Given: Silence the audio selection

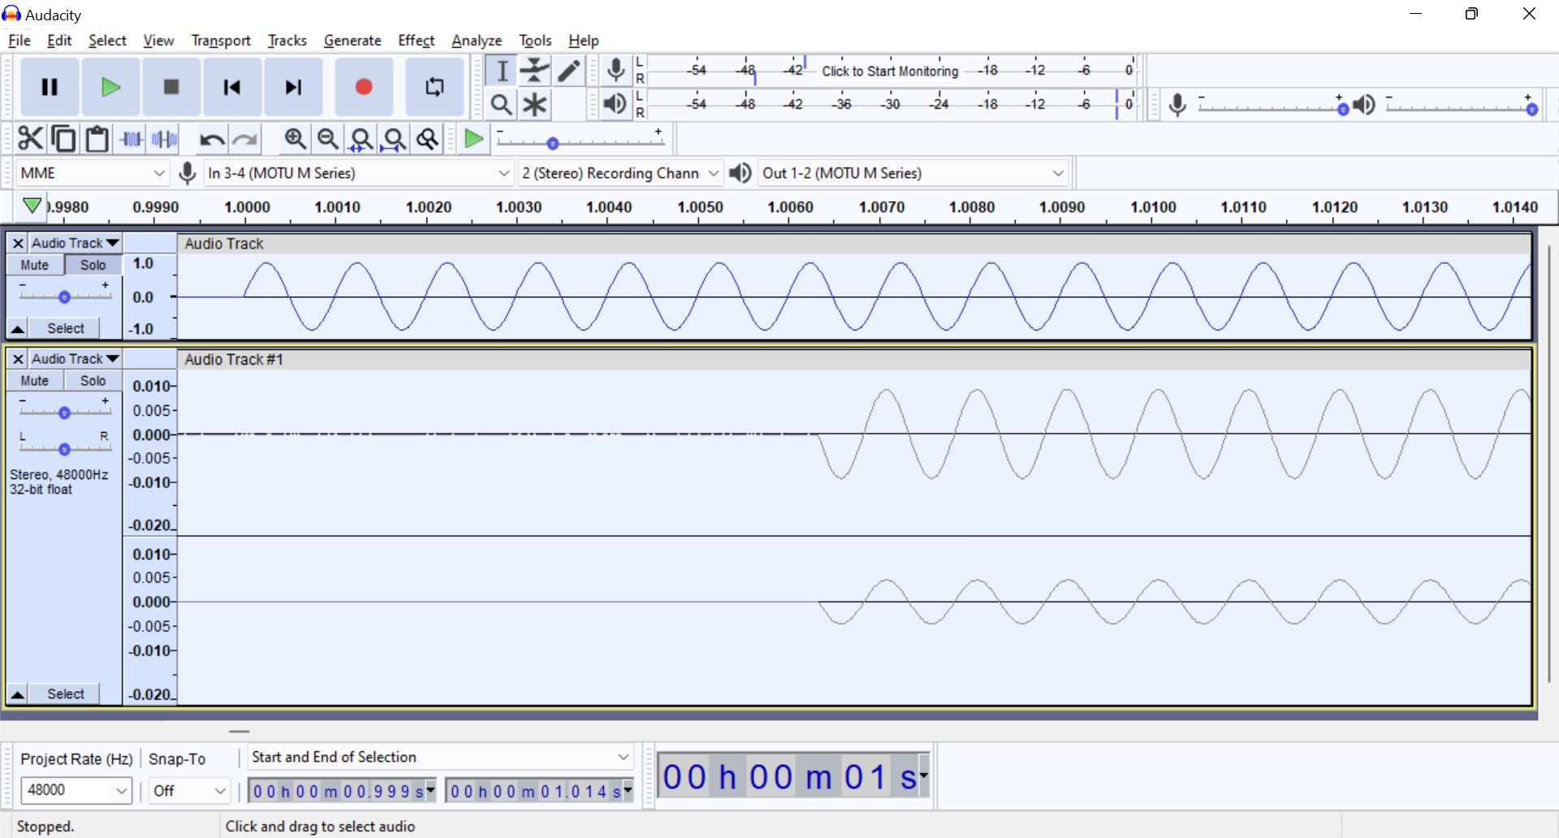Looking at the screenshot, I should tap(165, 139).
